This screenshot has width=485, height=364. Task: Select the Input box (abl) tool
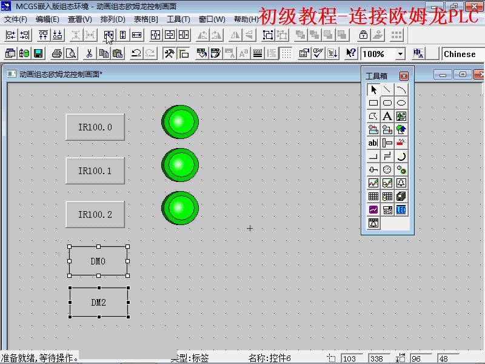372,143
